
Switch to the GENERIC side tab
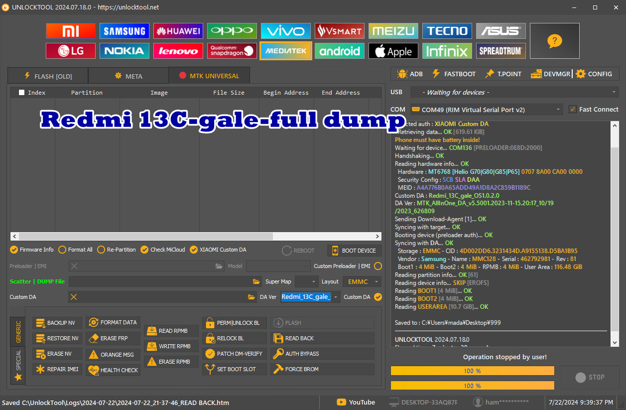coord(18,331)
